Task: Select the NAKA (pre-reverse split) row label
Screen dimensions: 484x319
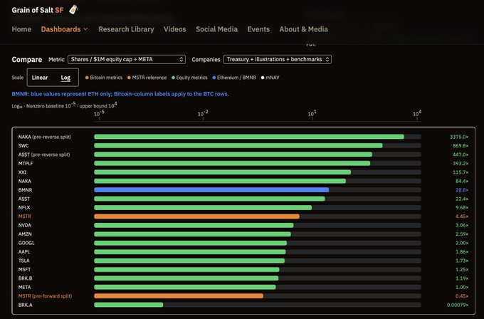Action: (x=45, y=137)
